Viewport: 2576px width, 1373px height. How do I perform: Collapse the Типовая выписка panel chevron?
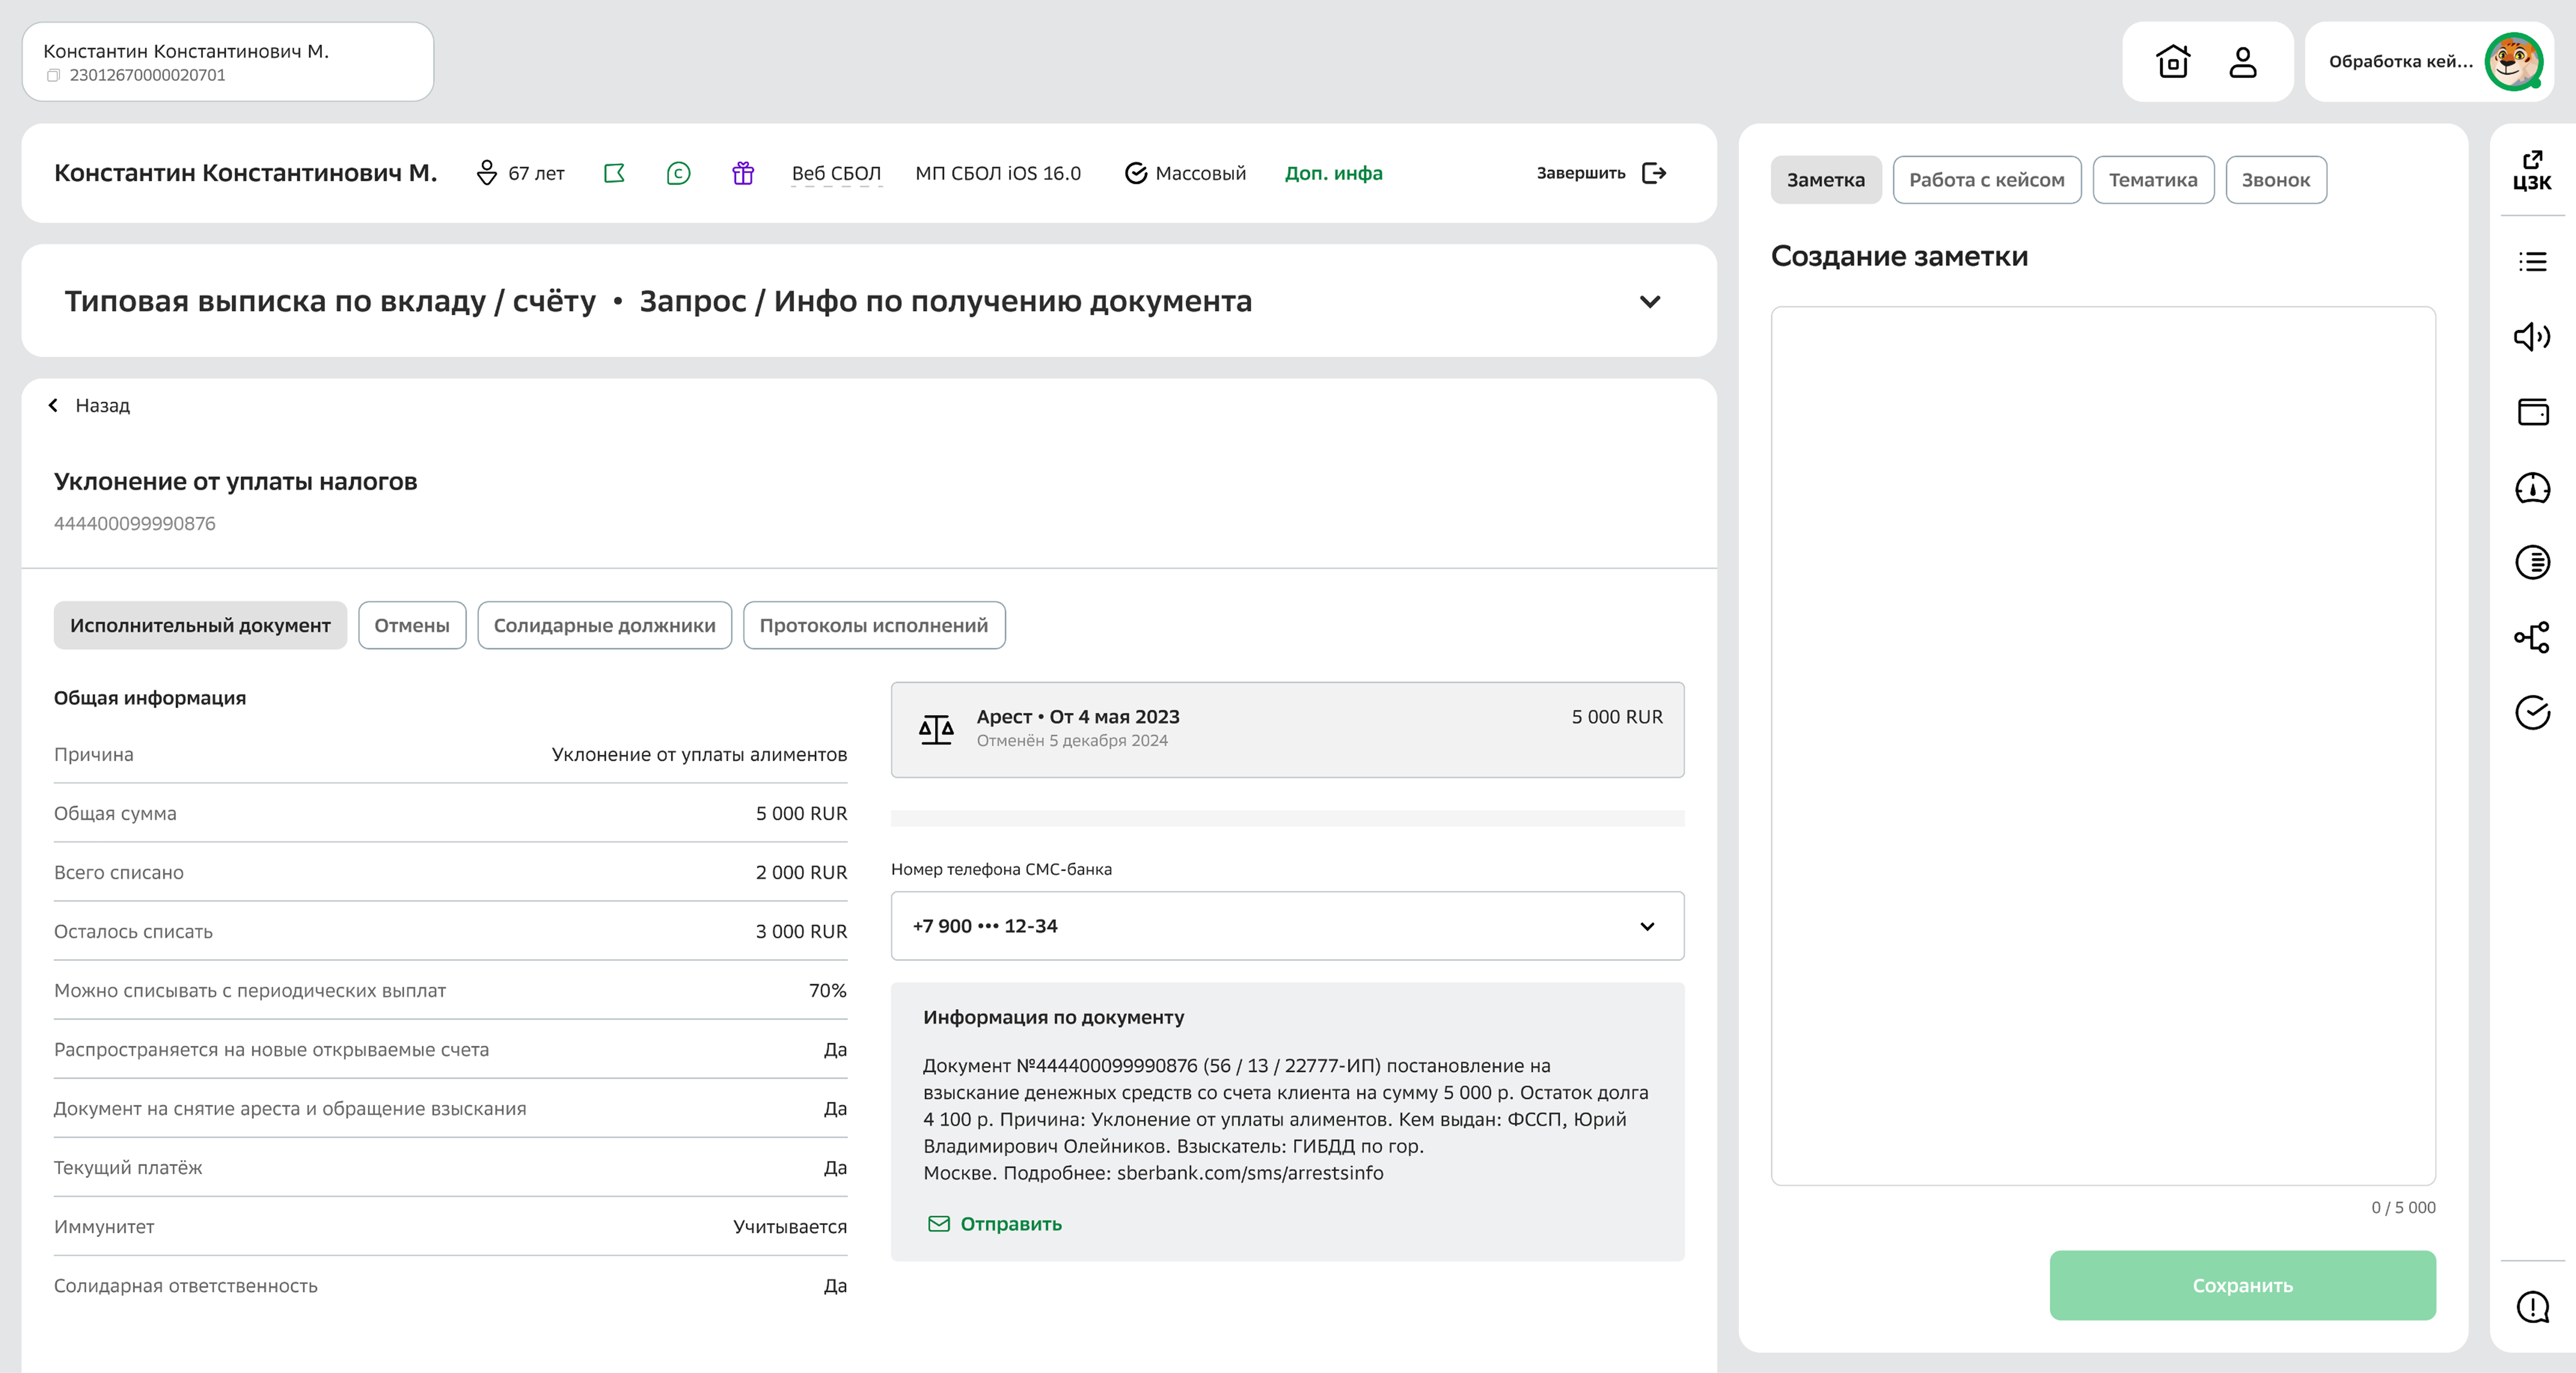click(x=1650, y=301)
